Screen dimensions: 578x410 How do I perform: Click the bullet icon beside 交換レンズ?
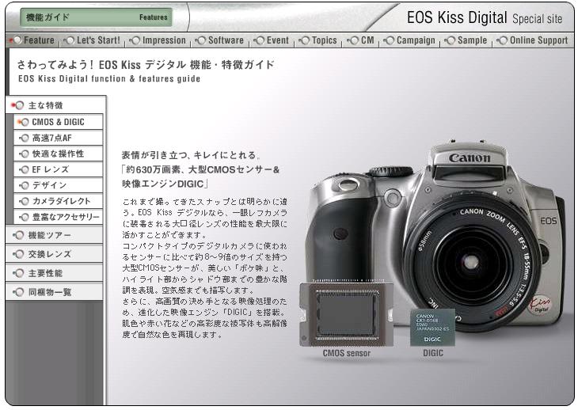pos(18,254)
